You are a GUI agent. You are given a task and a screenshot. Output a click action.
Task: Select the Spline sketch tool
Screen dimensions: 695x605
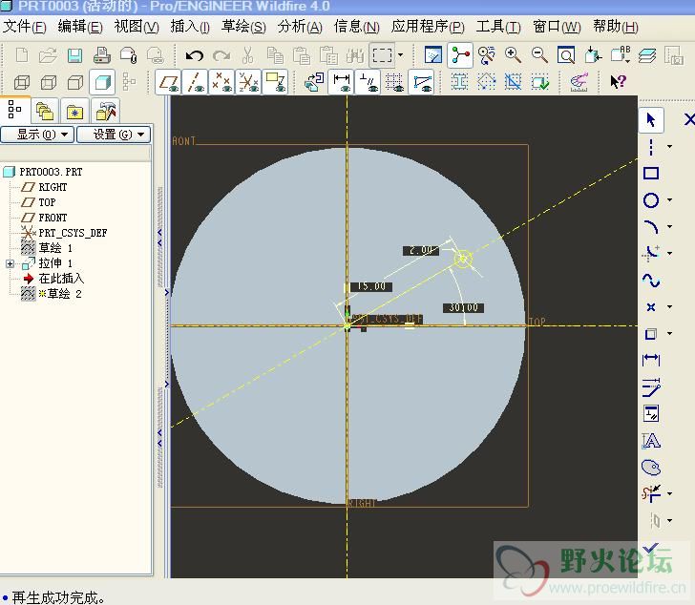[651, 281]
